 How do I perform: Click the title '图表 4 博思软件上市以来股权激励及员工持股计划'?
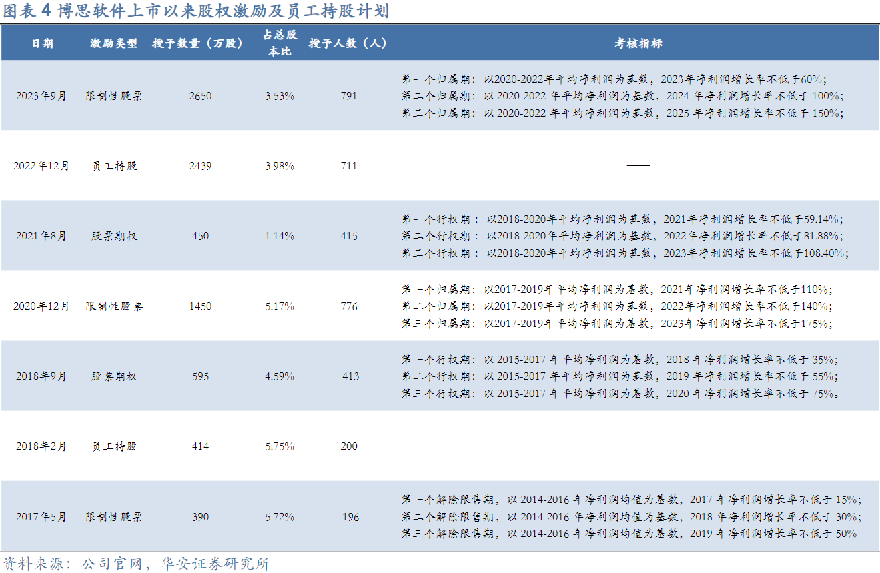(196, 11)
